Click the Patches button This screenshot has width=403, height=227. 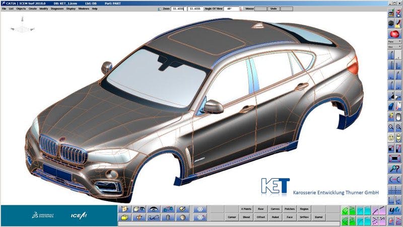coord(289,209)
